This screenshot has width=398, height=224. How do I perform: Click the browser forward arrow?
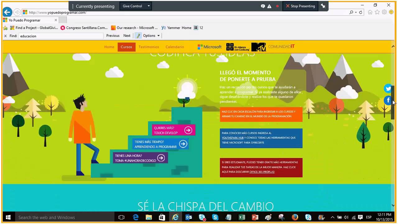coord(17,12)
